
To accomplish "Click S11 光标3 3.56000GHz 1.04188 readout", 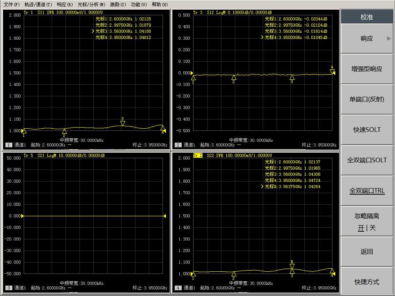I will tap(123, 31).
